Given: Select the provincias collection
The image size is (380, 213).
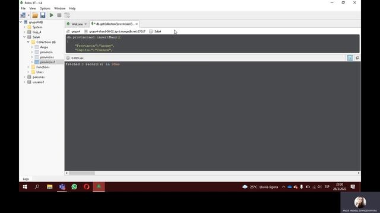Looking at the screenshot, I should click(x=47, y=57).
